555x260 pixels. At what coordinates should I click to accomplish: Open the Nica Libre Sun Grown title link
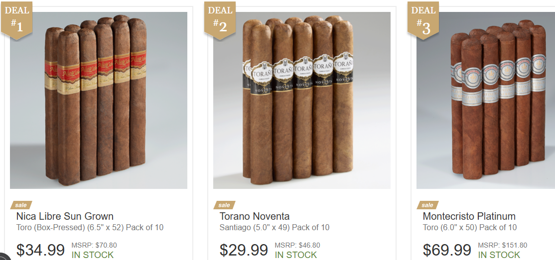pos(65,216)
